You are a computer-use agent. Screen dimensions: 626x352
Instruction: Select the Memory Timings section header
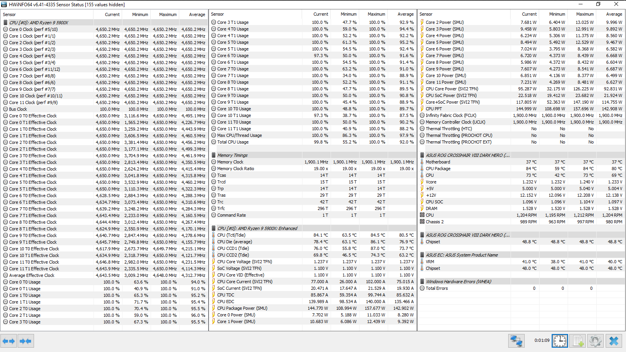click(313, 155)
